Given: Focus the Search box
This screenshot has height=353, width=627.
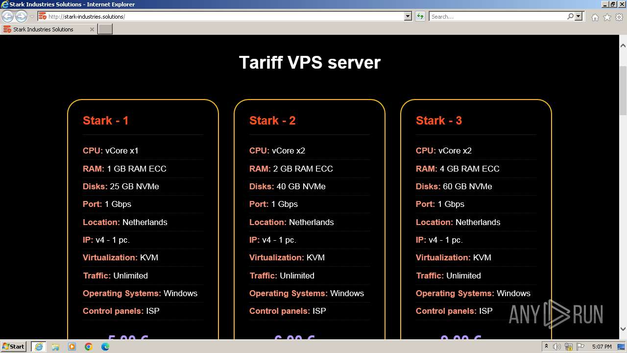Looking at the screenshot, I should [498, 17].
